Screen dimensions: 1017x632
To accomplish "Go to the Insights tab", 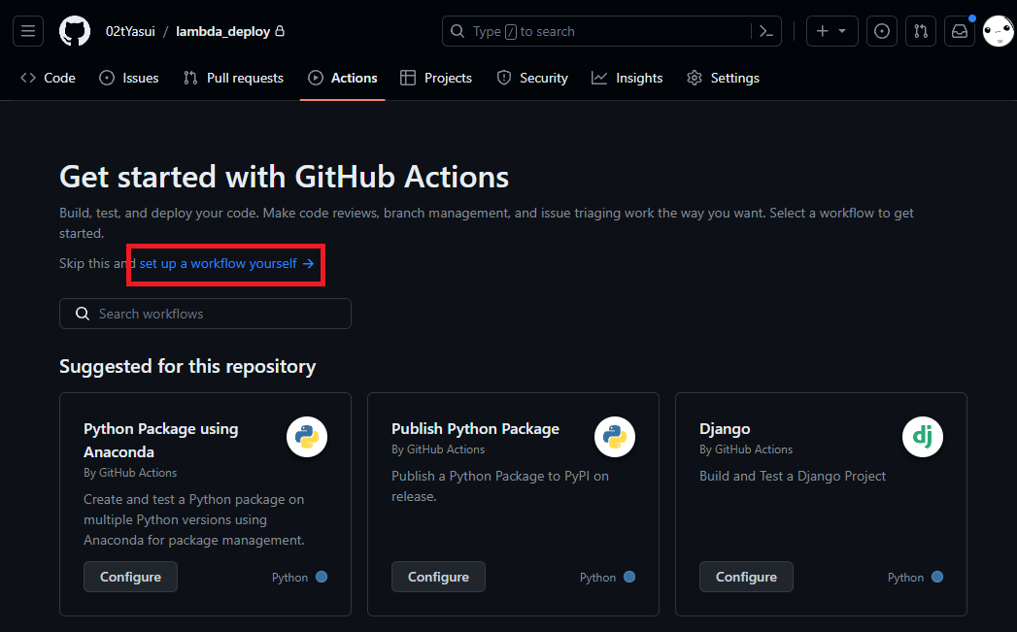I will tap(627, 78).
